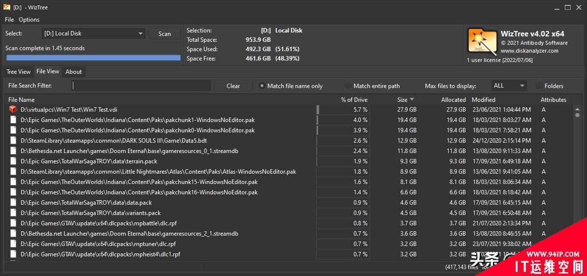Click the Clear filter button
The width and height of the screenshot is (587, 276).
[x=233, y=86]
